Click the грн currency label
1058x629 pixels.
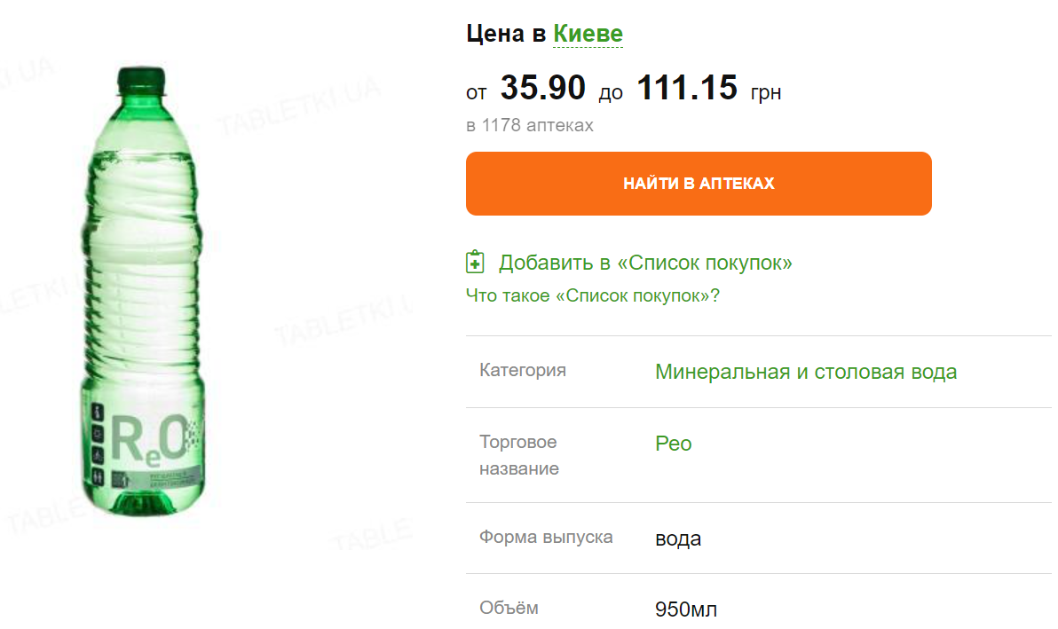tap(765, 92)
